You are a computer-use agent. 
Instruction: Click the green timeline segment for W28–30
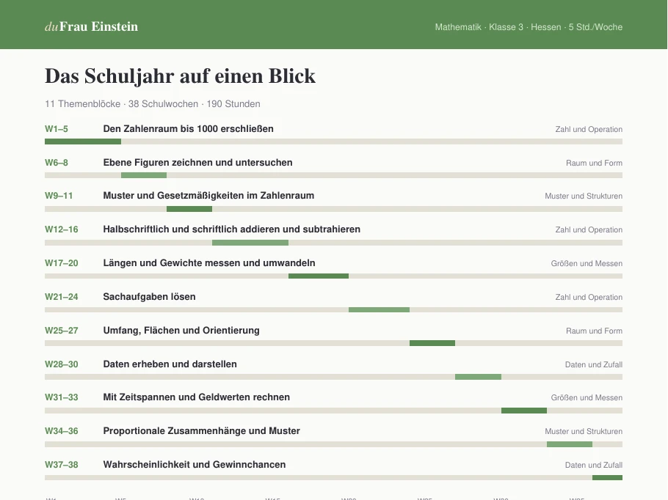[x=478, y=377]
